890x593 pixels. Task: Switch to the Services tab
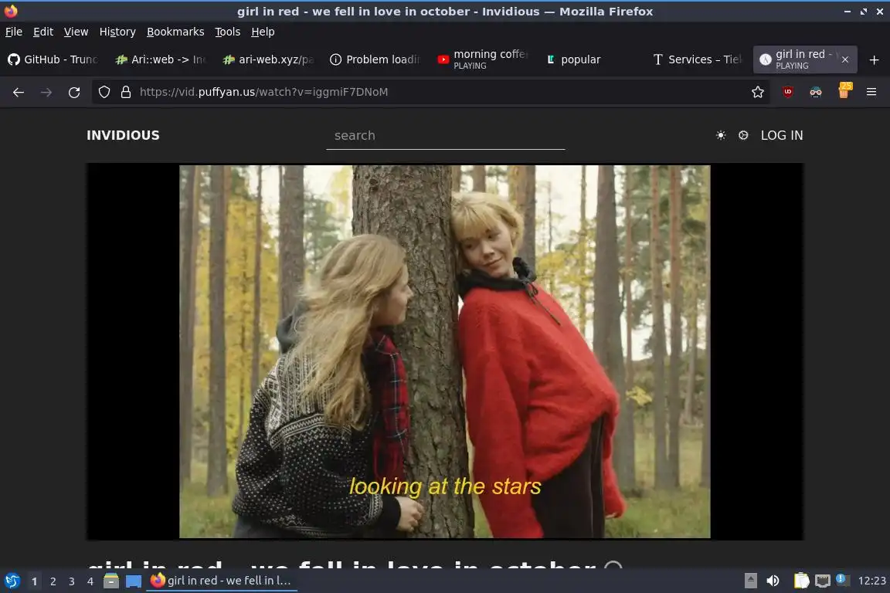(x=698, y=59)
